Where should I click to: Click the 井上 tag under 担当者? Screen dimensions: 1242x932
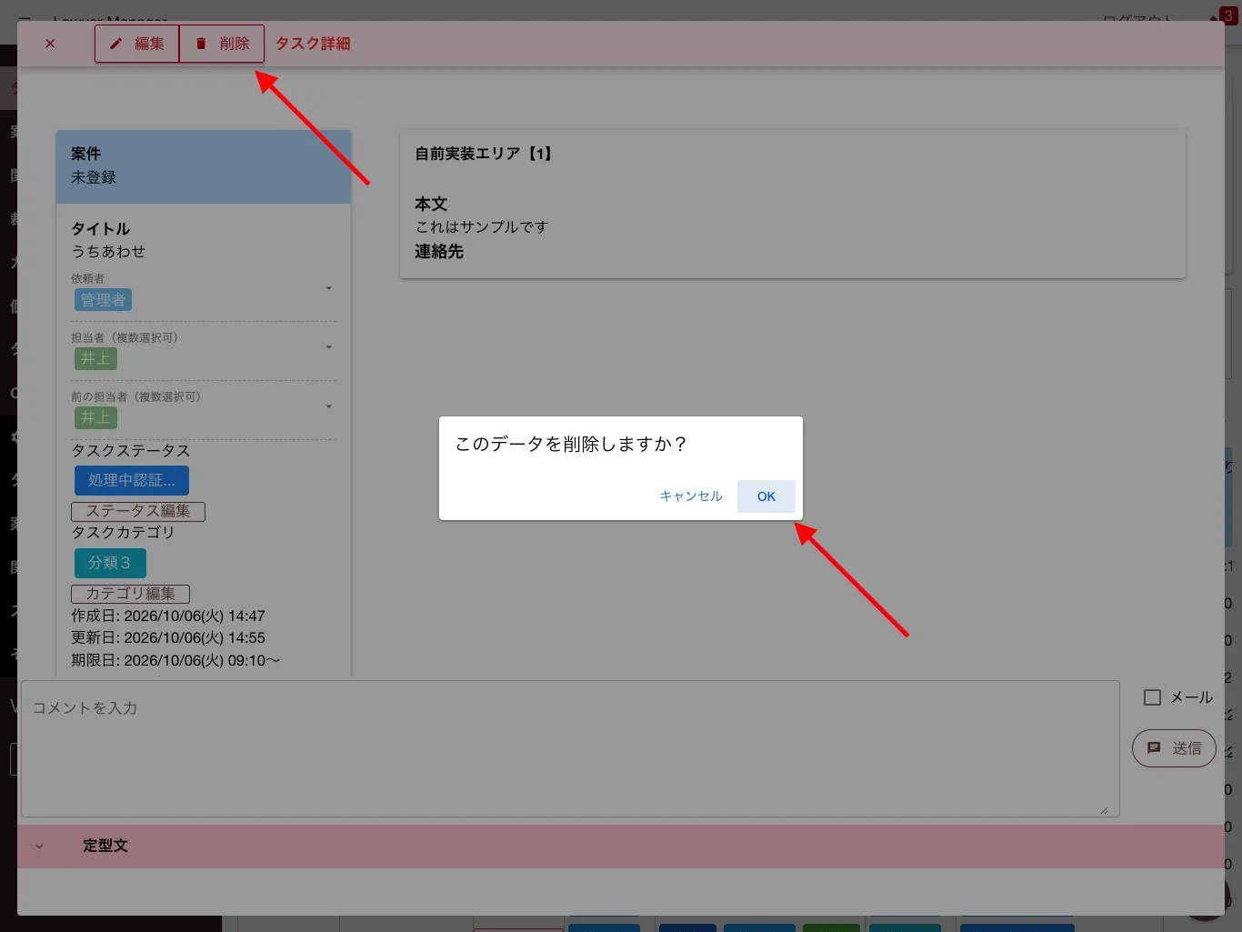point(95,359)
